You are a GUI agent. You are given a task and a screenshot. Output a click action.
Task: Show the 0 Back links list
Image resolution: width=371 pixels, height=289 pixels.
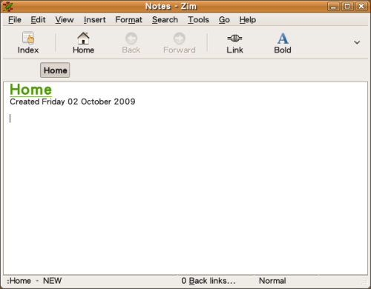point(209,281)
